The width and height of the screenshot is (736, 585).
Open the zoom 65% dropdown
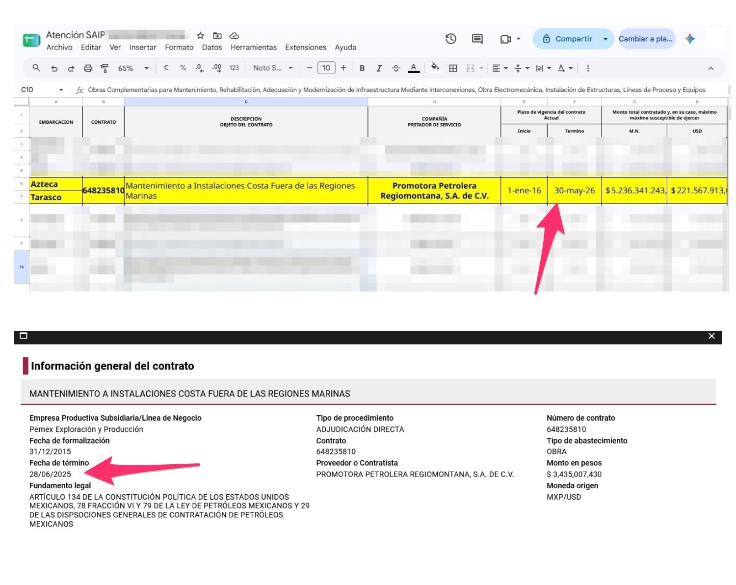[133, 68]
